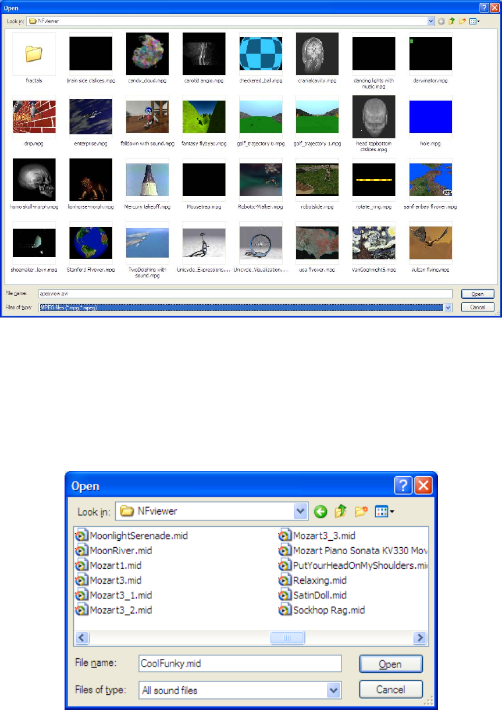
Task: Select Relaxing.mid in the file list
Action: [285, 580]
